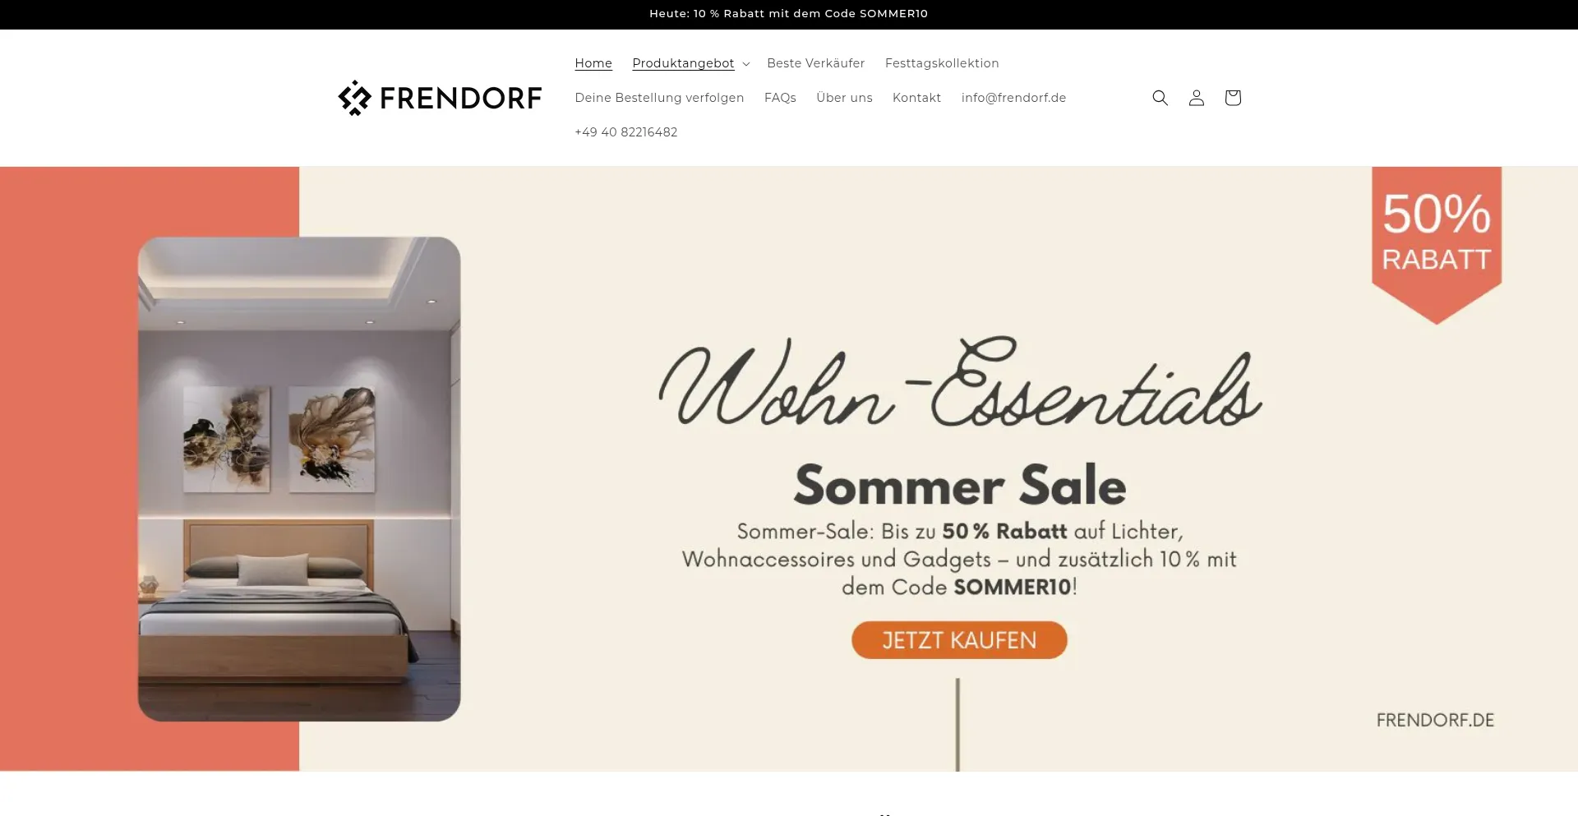The image size is (1578, 816).
Task: Open the shopping cart icon
Action: pyautogui.click(x=1232, y=98)
